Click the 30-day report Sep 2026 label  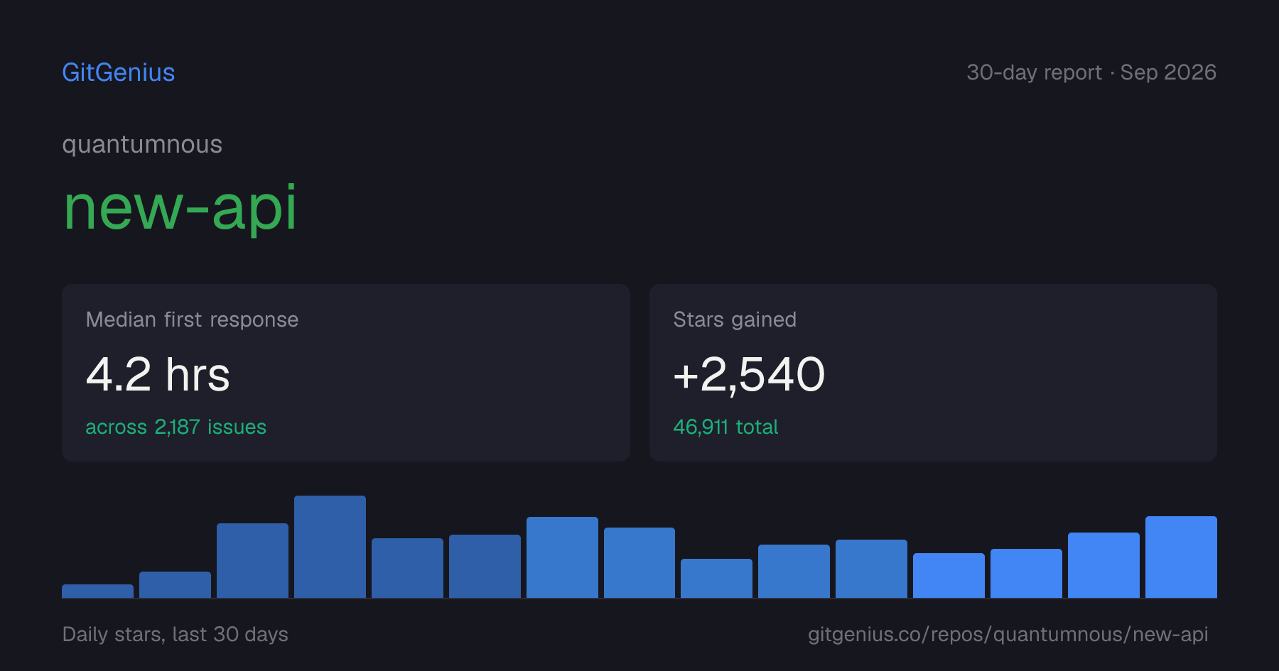click(x=1091, y=72)
